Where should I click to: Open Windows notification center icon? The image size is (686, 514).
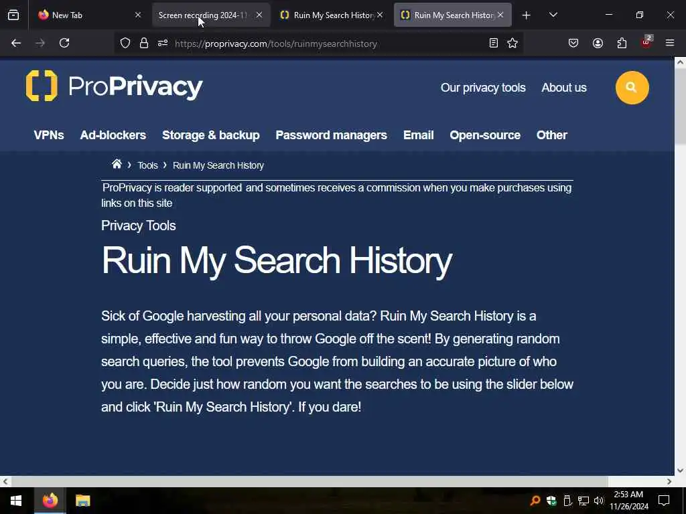click(664, 501)
